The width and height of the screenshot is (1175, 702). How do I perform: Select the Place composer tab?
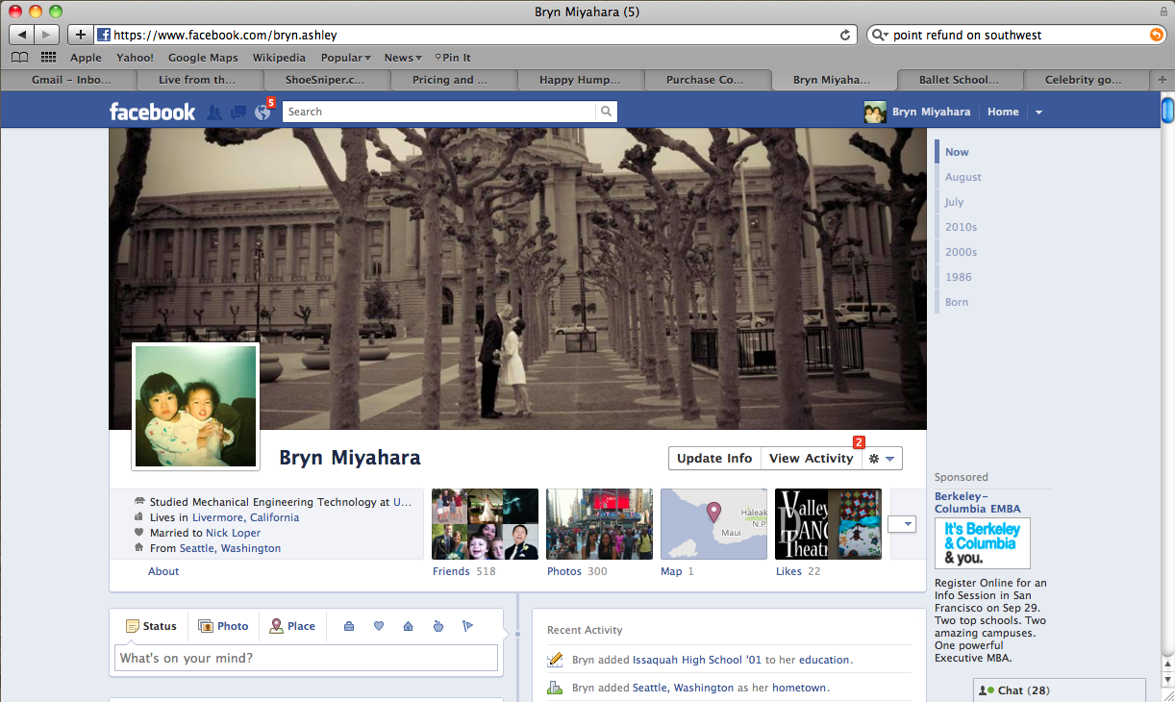[292, 626]
